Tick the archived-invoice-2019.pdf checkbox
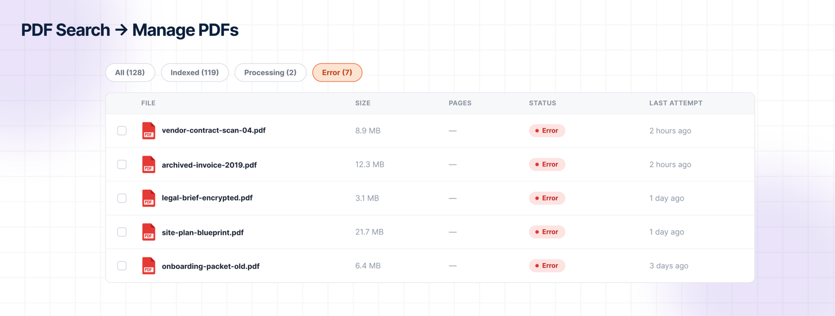The height and width of the screenshot is (316, 835). [122, 165]
